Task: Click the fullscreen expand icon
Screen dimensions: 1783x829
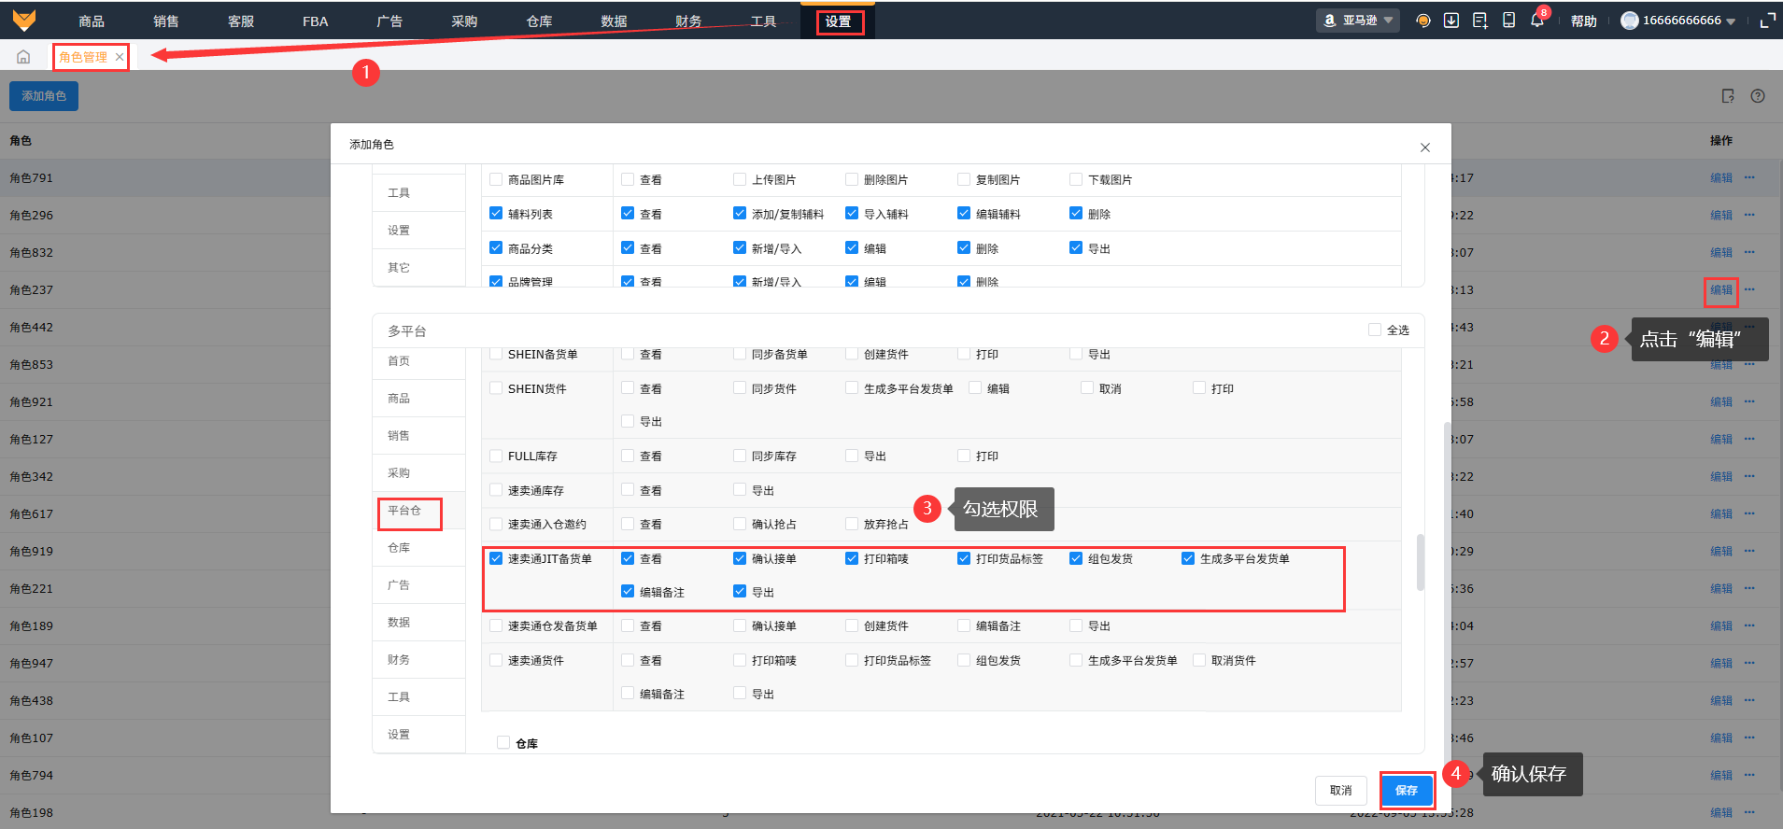Action: pos(1767,21)
